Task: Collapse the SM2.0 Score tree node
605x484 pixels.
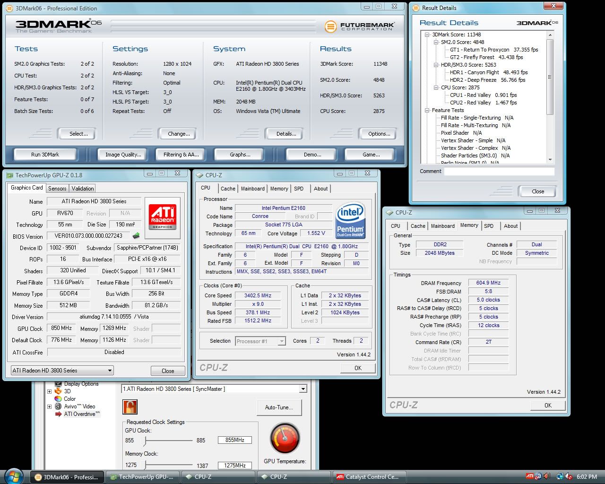Action: click(436, 42)
